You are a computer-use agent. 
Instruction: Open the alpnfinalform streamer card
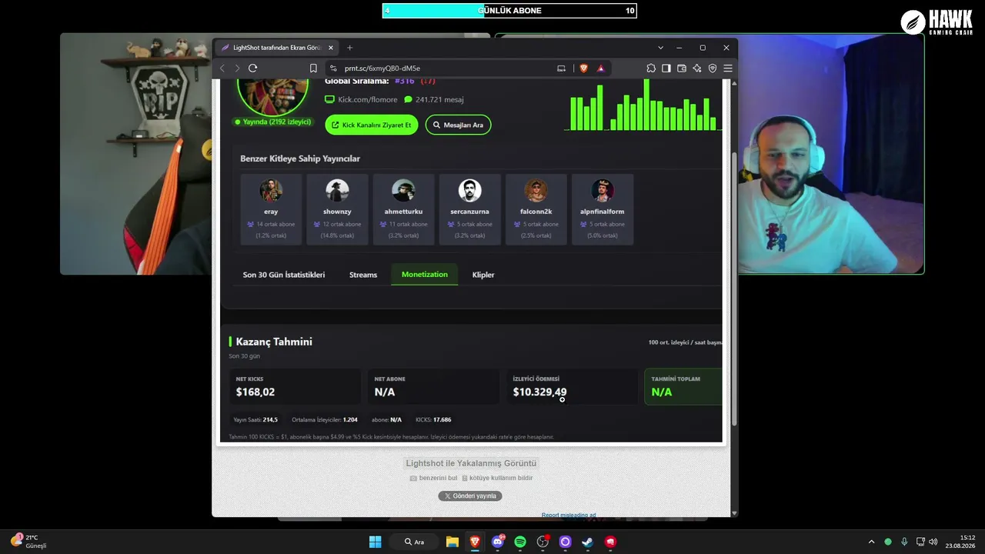pos(602,209)
